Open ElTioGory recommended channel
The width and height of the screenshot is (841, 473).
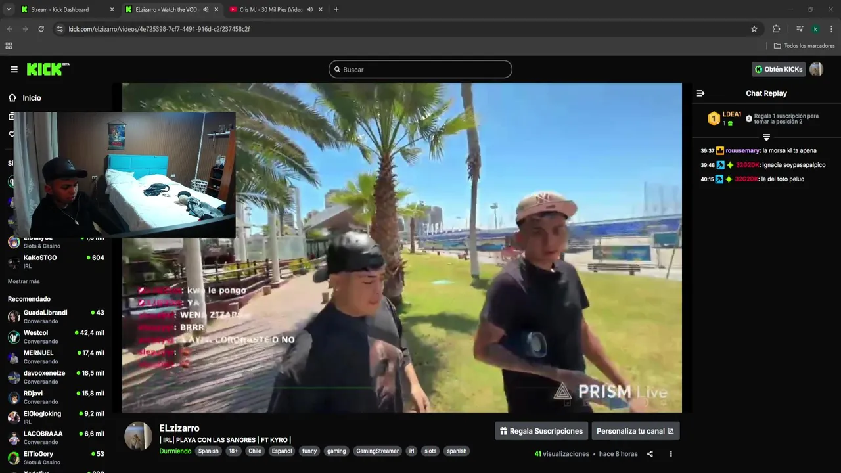(56, 458)
